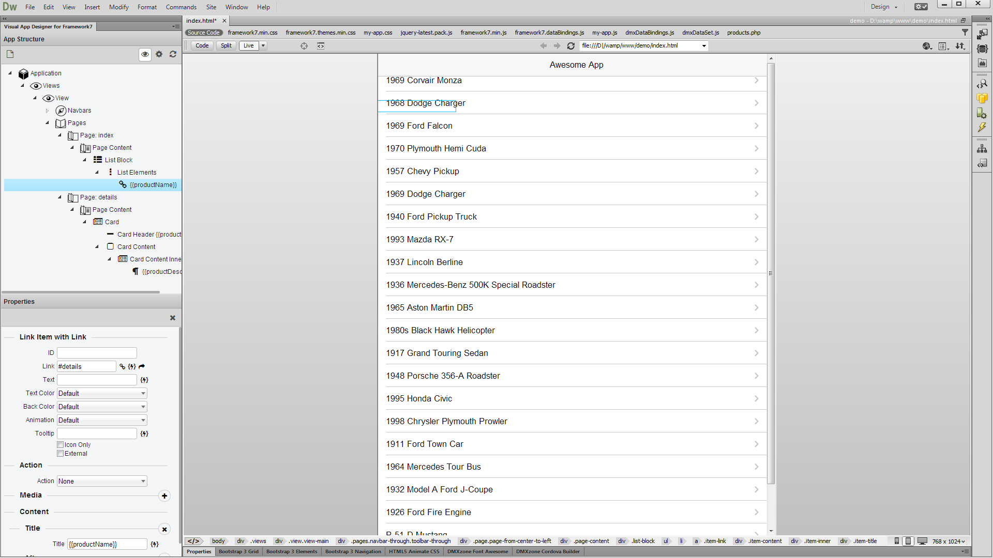Screen dimensions: 993x558
Task: Click the ID input field
Action: [x=97, y=353]
